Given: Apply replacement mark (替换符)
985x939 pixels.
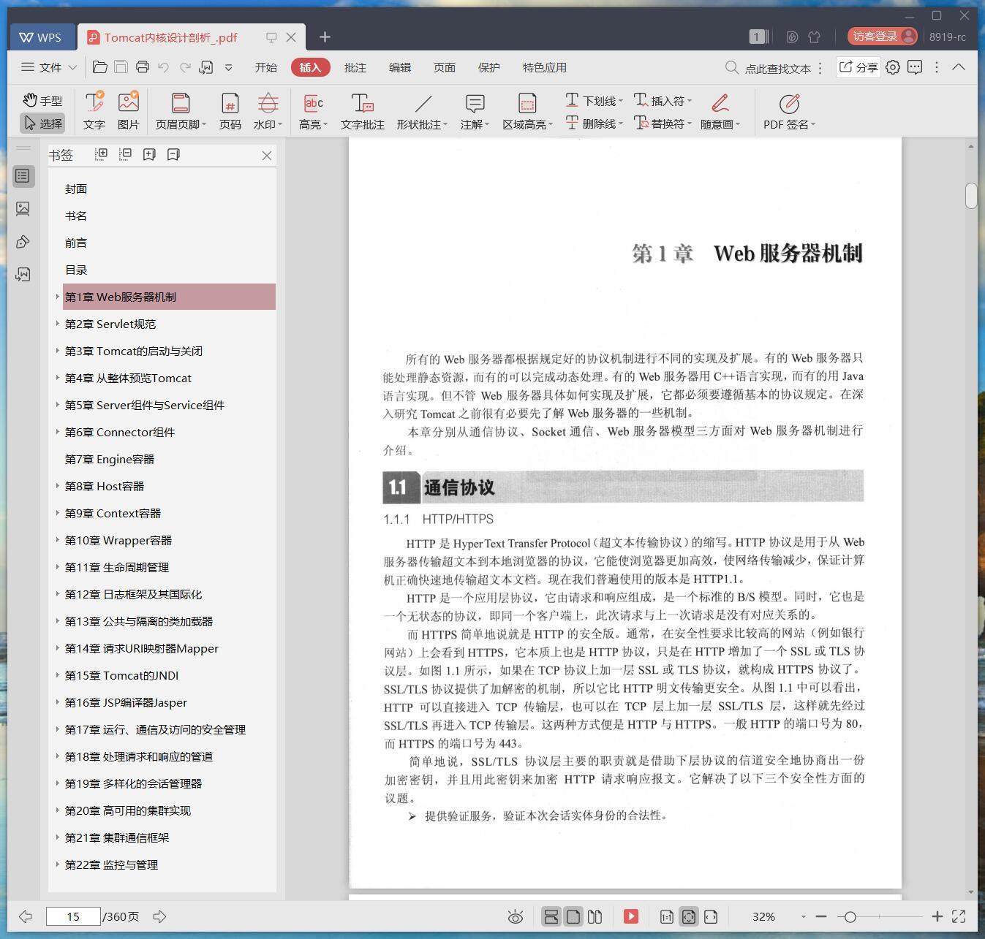Looking at the screenshot, I should point(663,123).
